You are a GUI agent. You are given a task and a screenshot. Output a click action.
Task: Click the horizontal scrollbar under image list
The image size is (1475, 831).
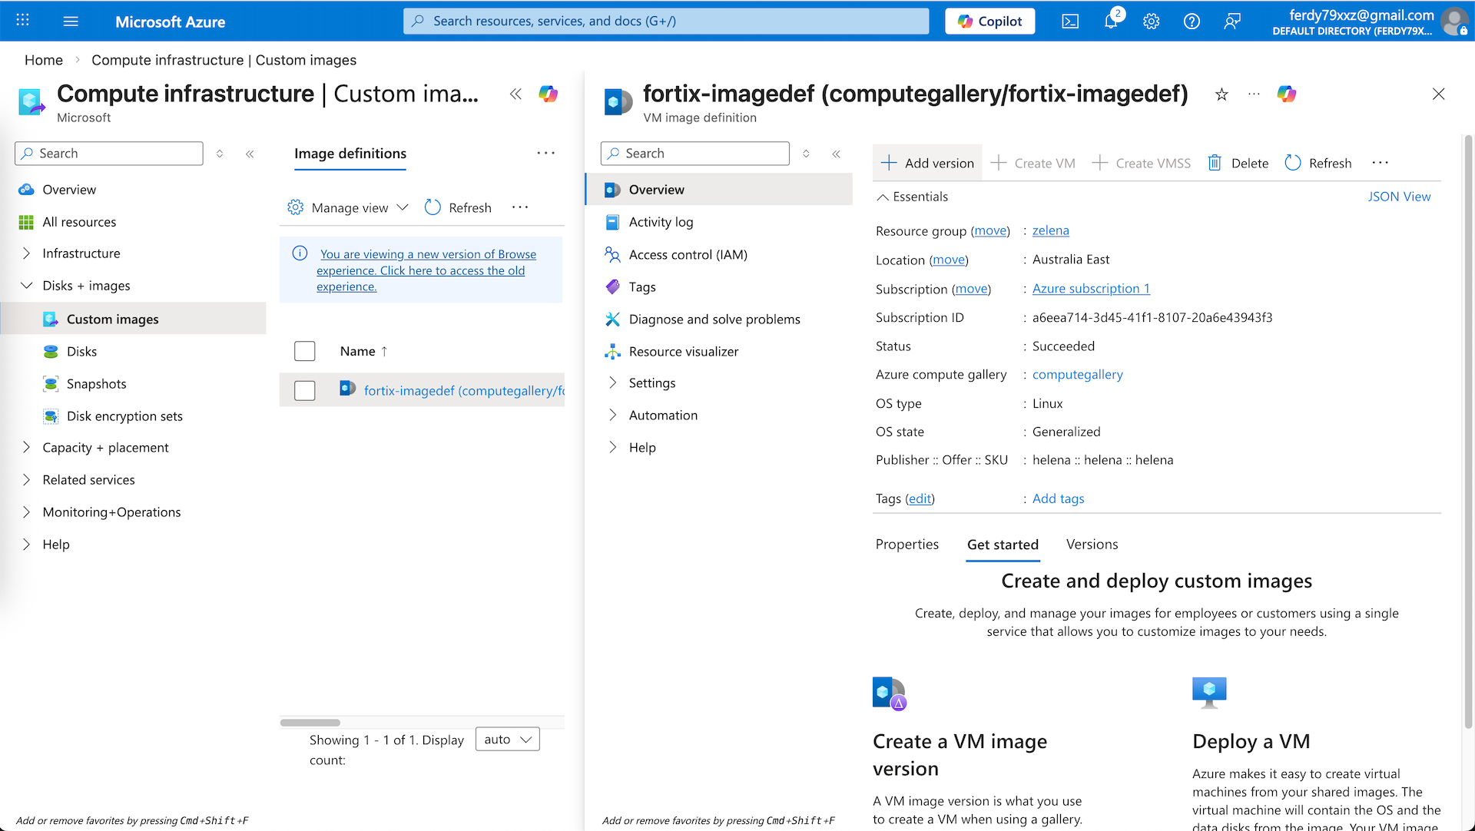point(310,723)
